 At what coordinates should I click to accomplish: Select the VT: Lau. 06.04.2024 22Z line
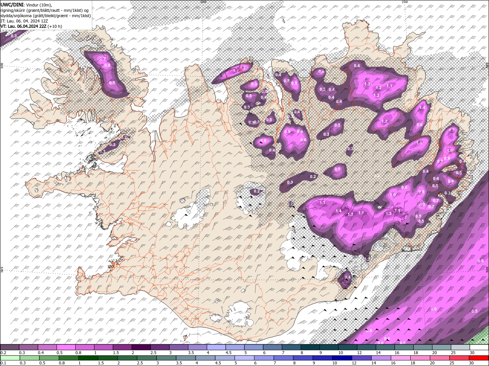pyautogui.click(x=23, y=26)
